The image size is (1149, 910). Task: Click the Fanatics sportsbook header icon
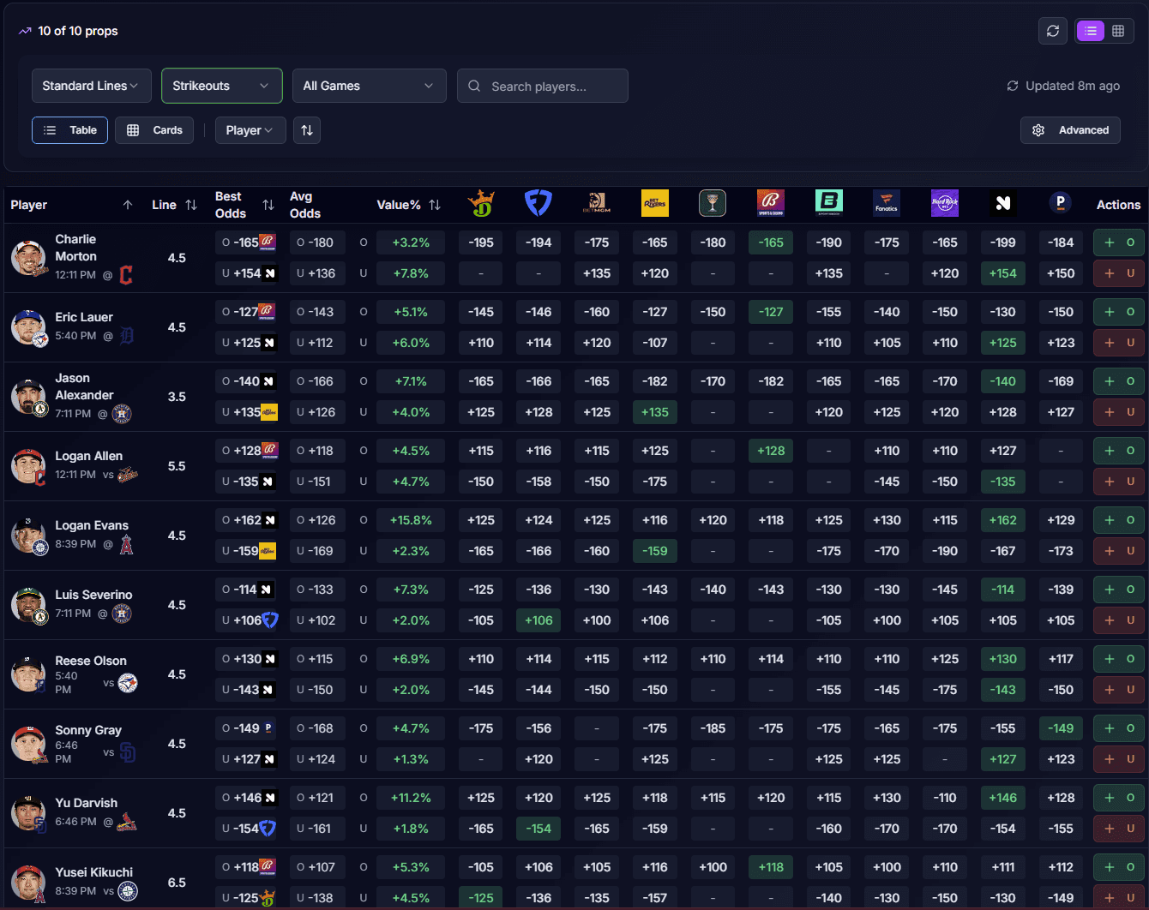887,204
